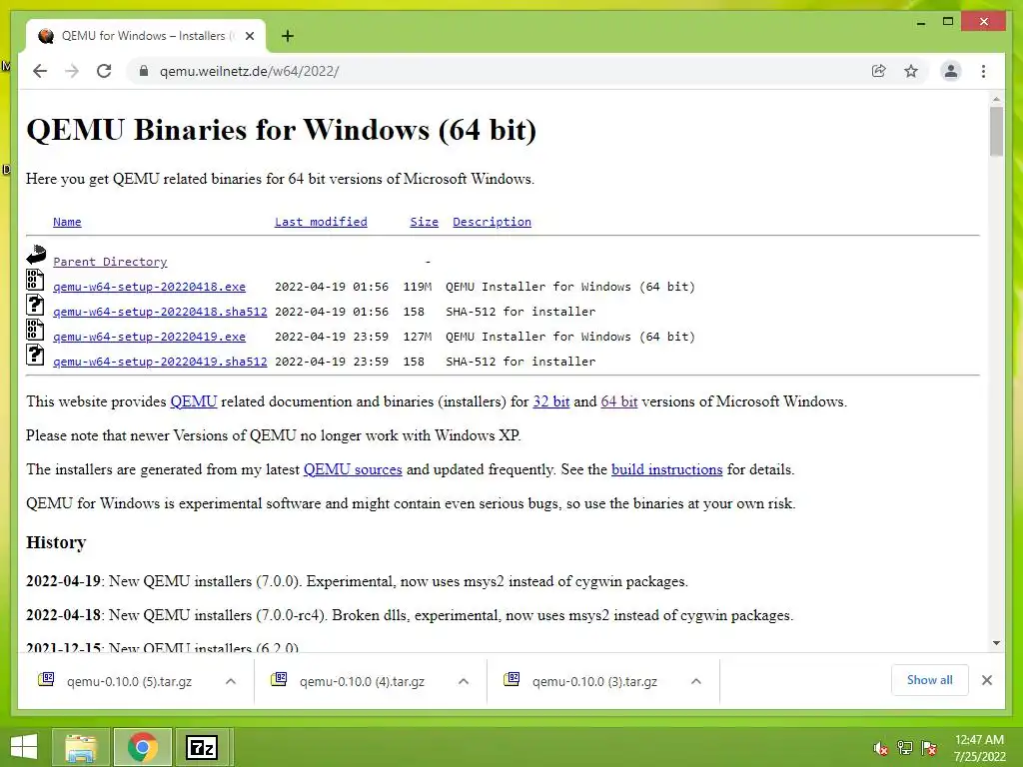1023x767 pixels.
Task: Open the Chrome profile menu
Action: tap(951, 71)
